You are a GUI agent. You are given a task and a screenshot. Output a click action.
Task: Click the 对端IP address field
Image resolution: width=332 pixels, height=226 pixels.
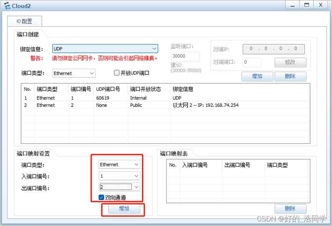pyautogui.click(x=274, y=49)
